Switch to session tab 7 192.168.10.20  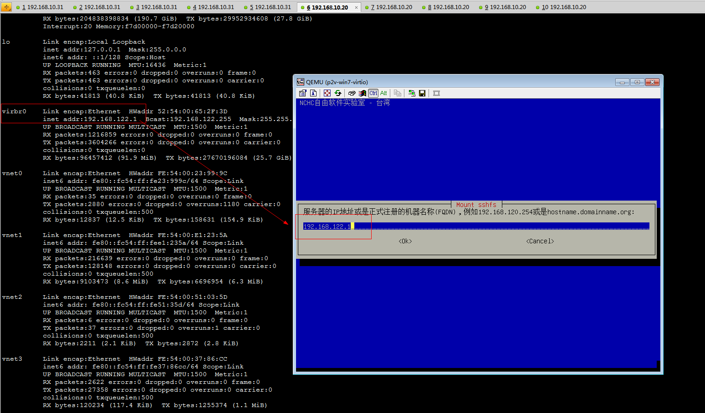(388, 7)
